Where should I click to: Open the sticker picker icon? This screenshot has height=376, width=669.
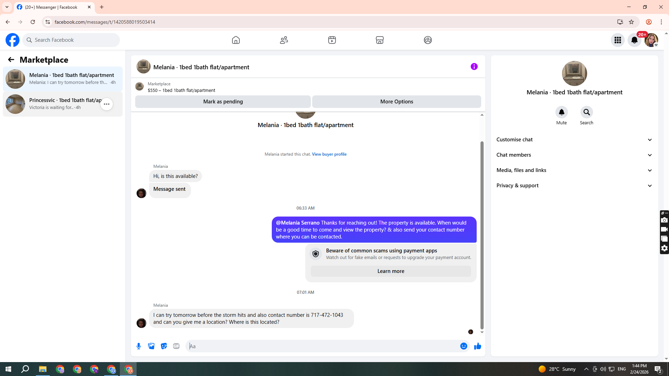[x=164, y=346]
